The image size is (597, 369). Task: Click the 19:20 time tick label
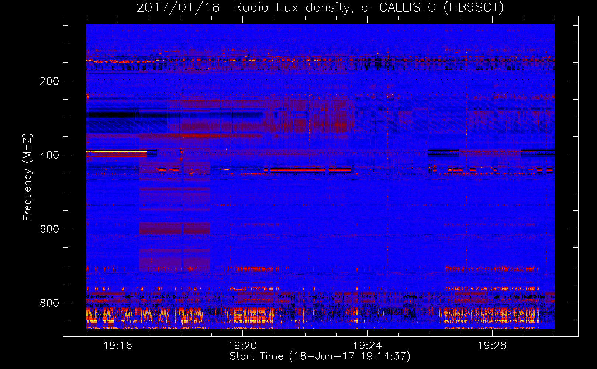(x=242, y=345)
